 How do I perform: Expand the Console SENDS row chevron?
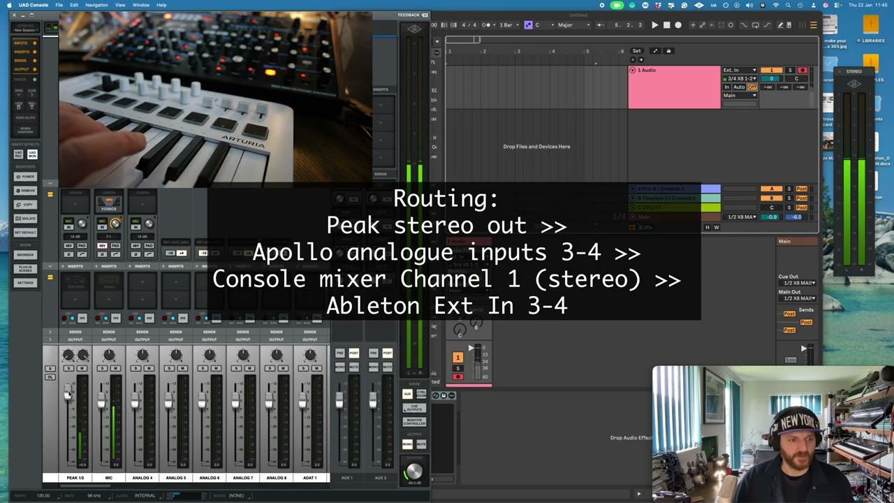50,332
